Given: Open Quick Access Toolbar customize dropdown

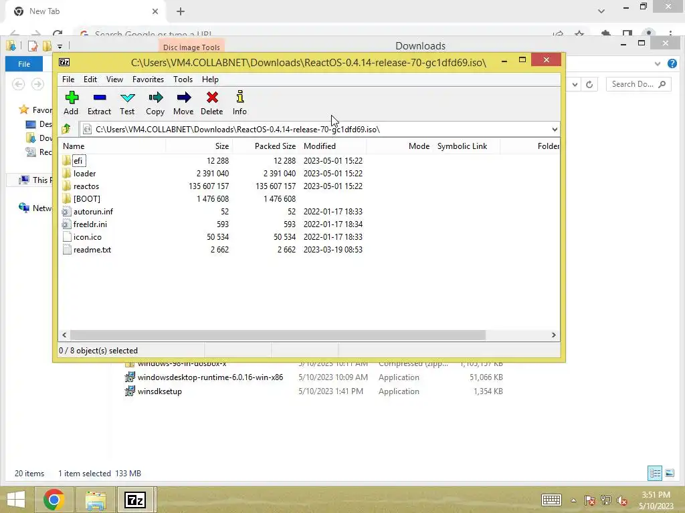Looking at the screenshot, I should coord(60,46).
